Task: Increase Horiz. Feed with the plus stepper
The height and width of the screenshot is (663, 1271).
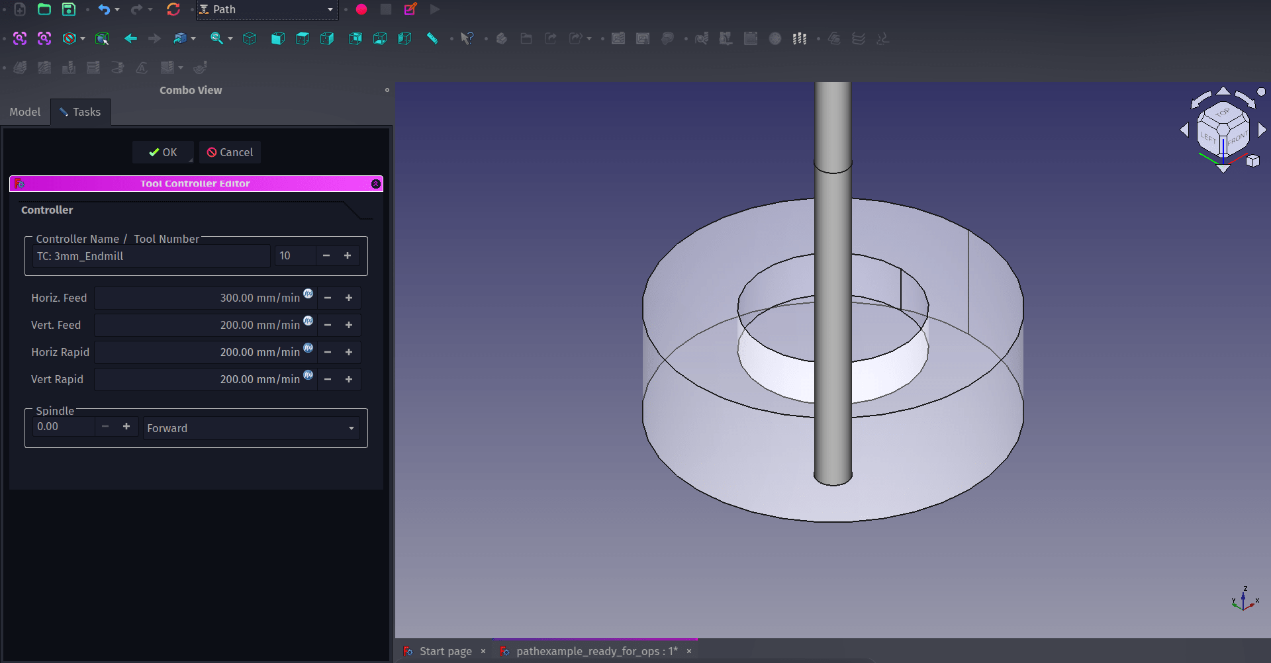Action: [x=349, y=298]
